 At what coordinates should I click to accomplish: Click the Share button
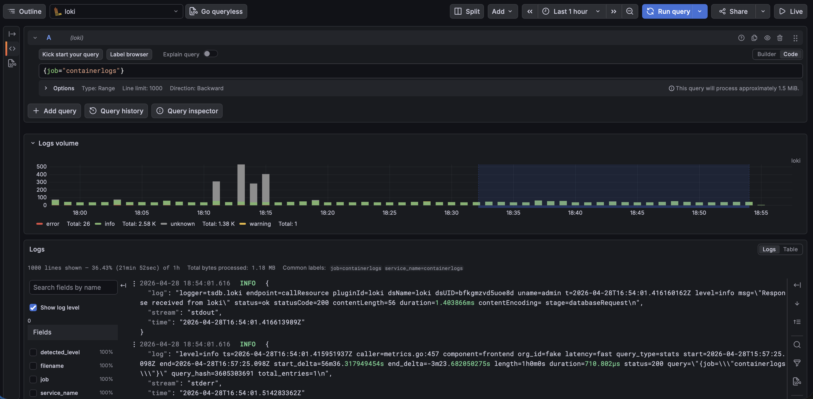733,11
